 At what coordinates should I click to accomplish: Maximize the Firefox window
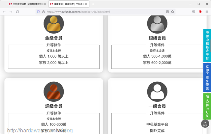pos(199,4)
